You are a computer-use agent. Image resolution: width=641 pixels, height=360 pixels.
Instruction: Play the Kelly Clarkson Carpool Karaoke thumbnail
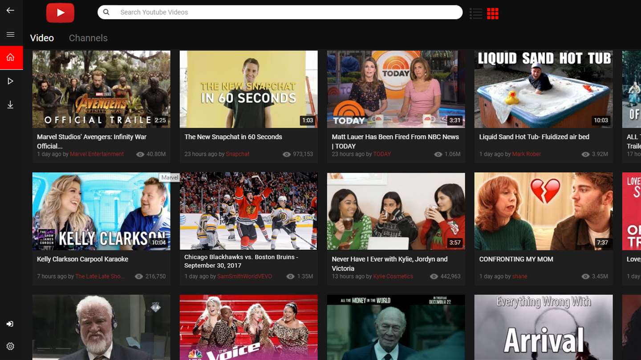101,211
